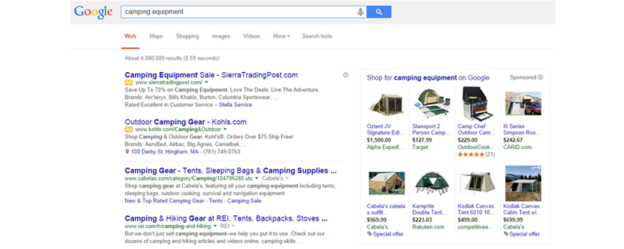Select the Web tab
The width and height of the screenshot is (624, 249).
pos(130,36)
